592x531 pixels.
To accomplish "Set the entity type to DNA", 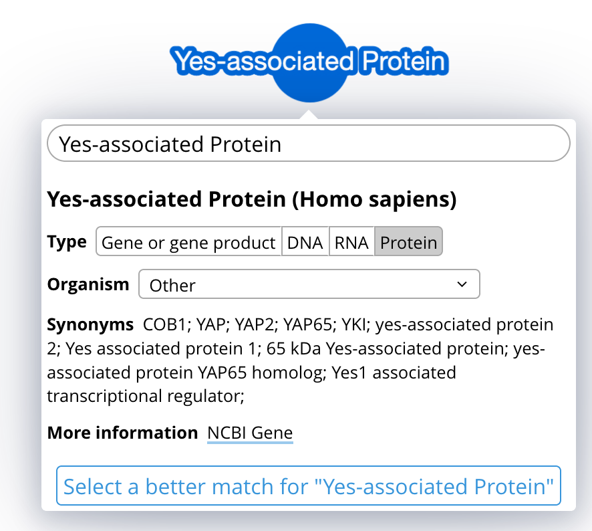I will pyautogui.click(x=305, y=242).
